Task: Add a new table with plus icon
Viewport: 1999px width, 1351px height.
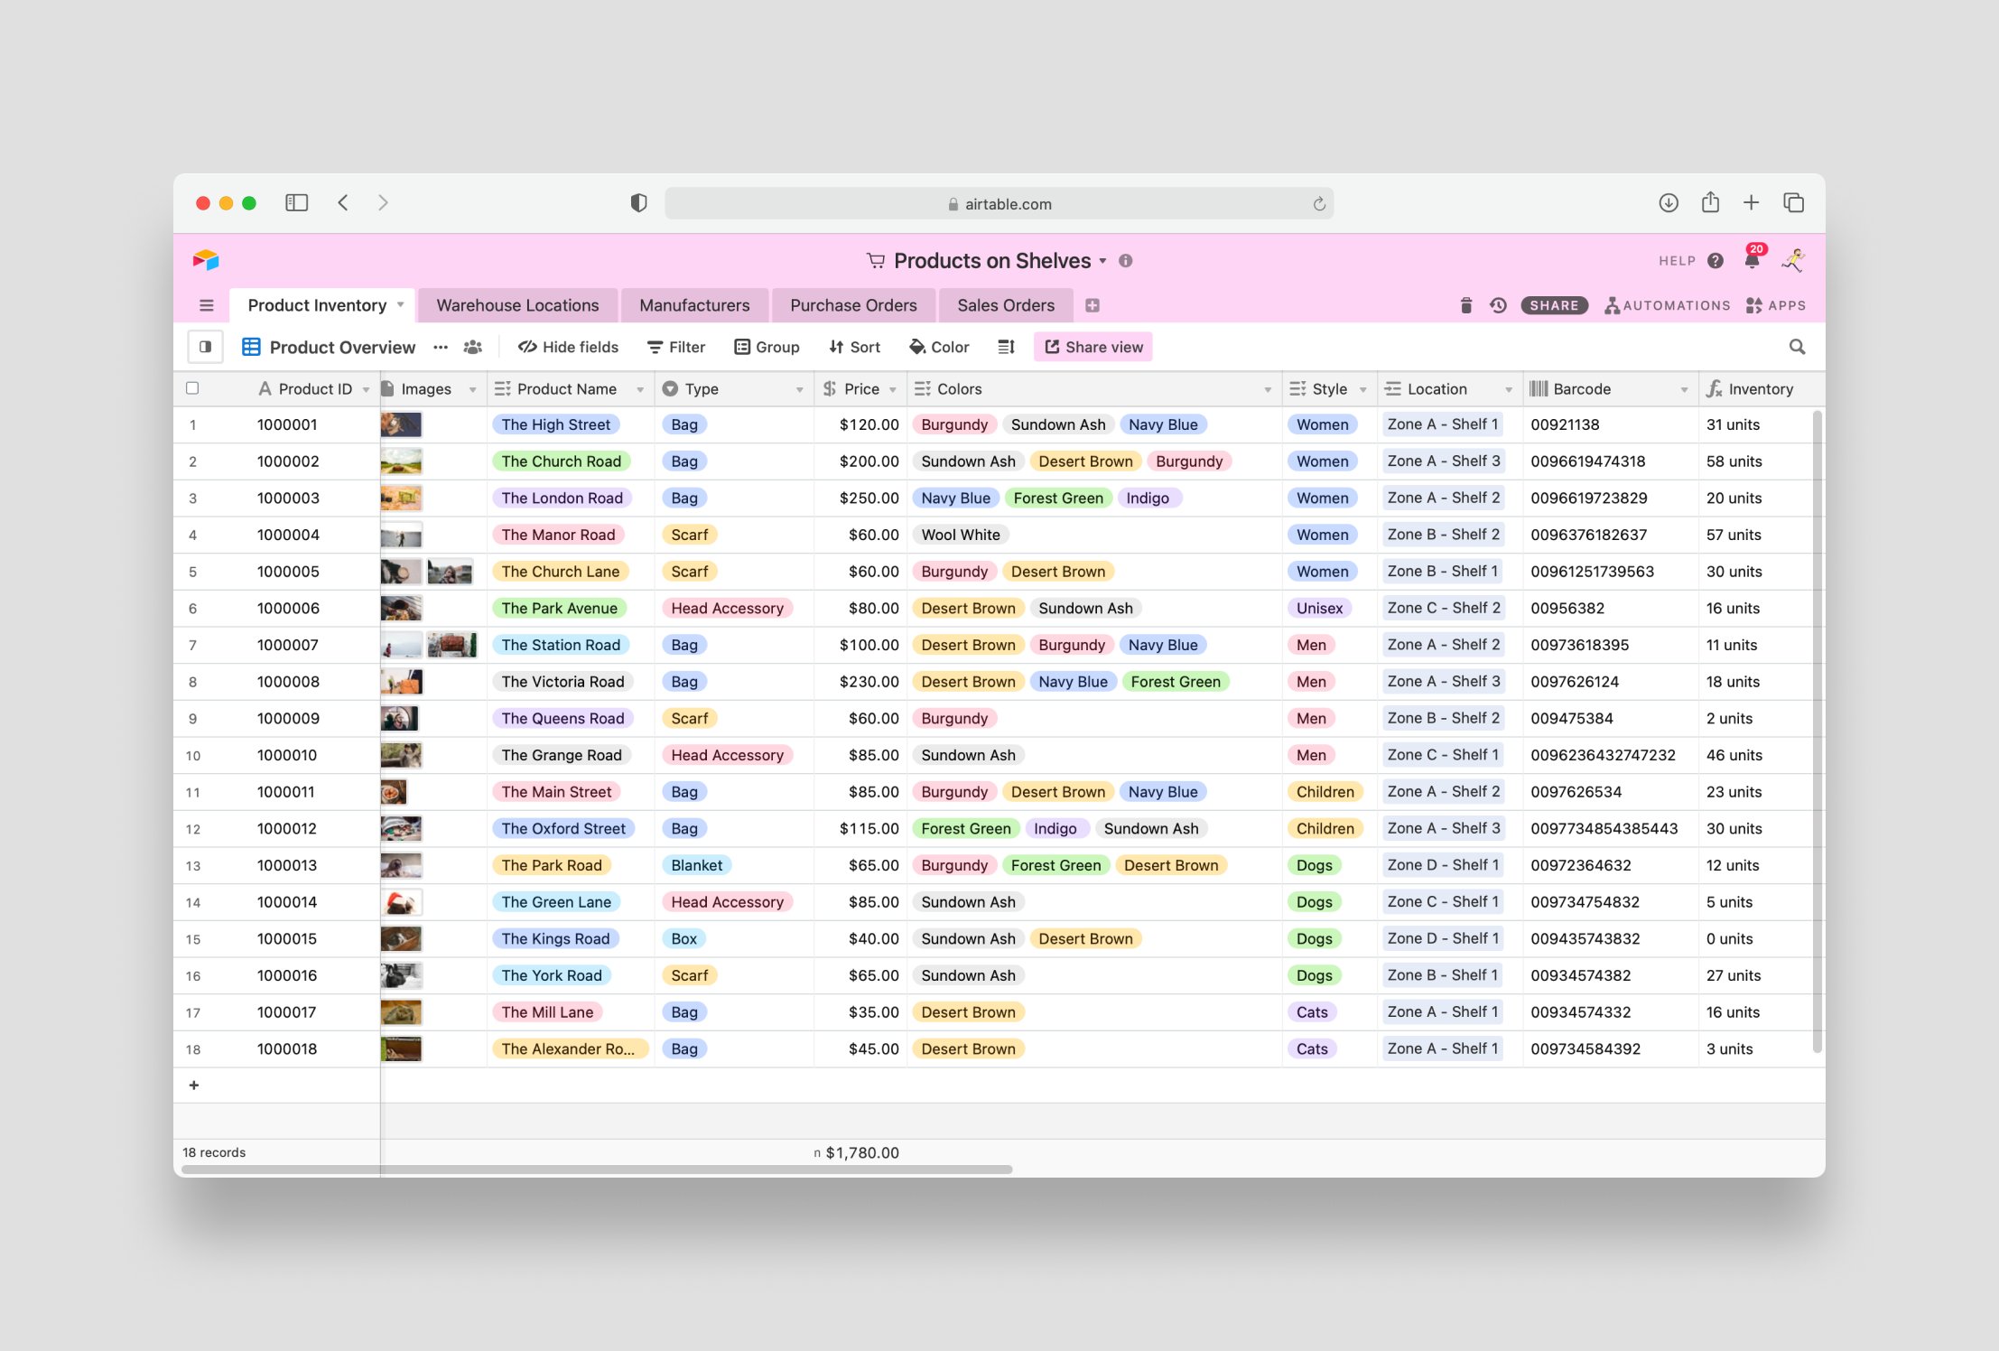Action: [1092, 305]
